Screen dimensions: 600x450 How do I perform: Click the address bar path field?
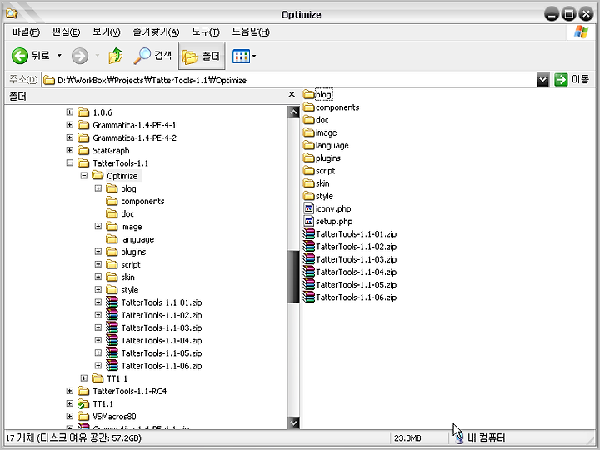289,80
